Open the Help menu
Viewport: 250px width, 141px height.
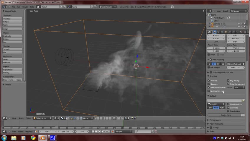point(32,7)
